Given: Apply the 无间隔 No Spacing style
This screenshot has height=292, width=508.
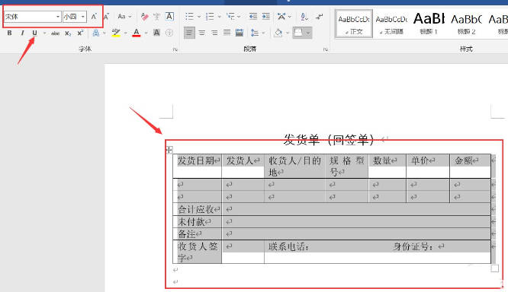Looking at the screenshot, I should coord(391,24).
